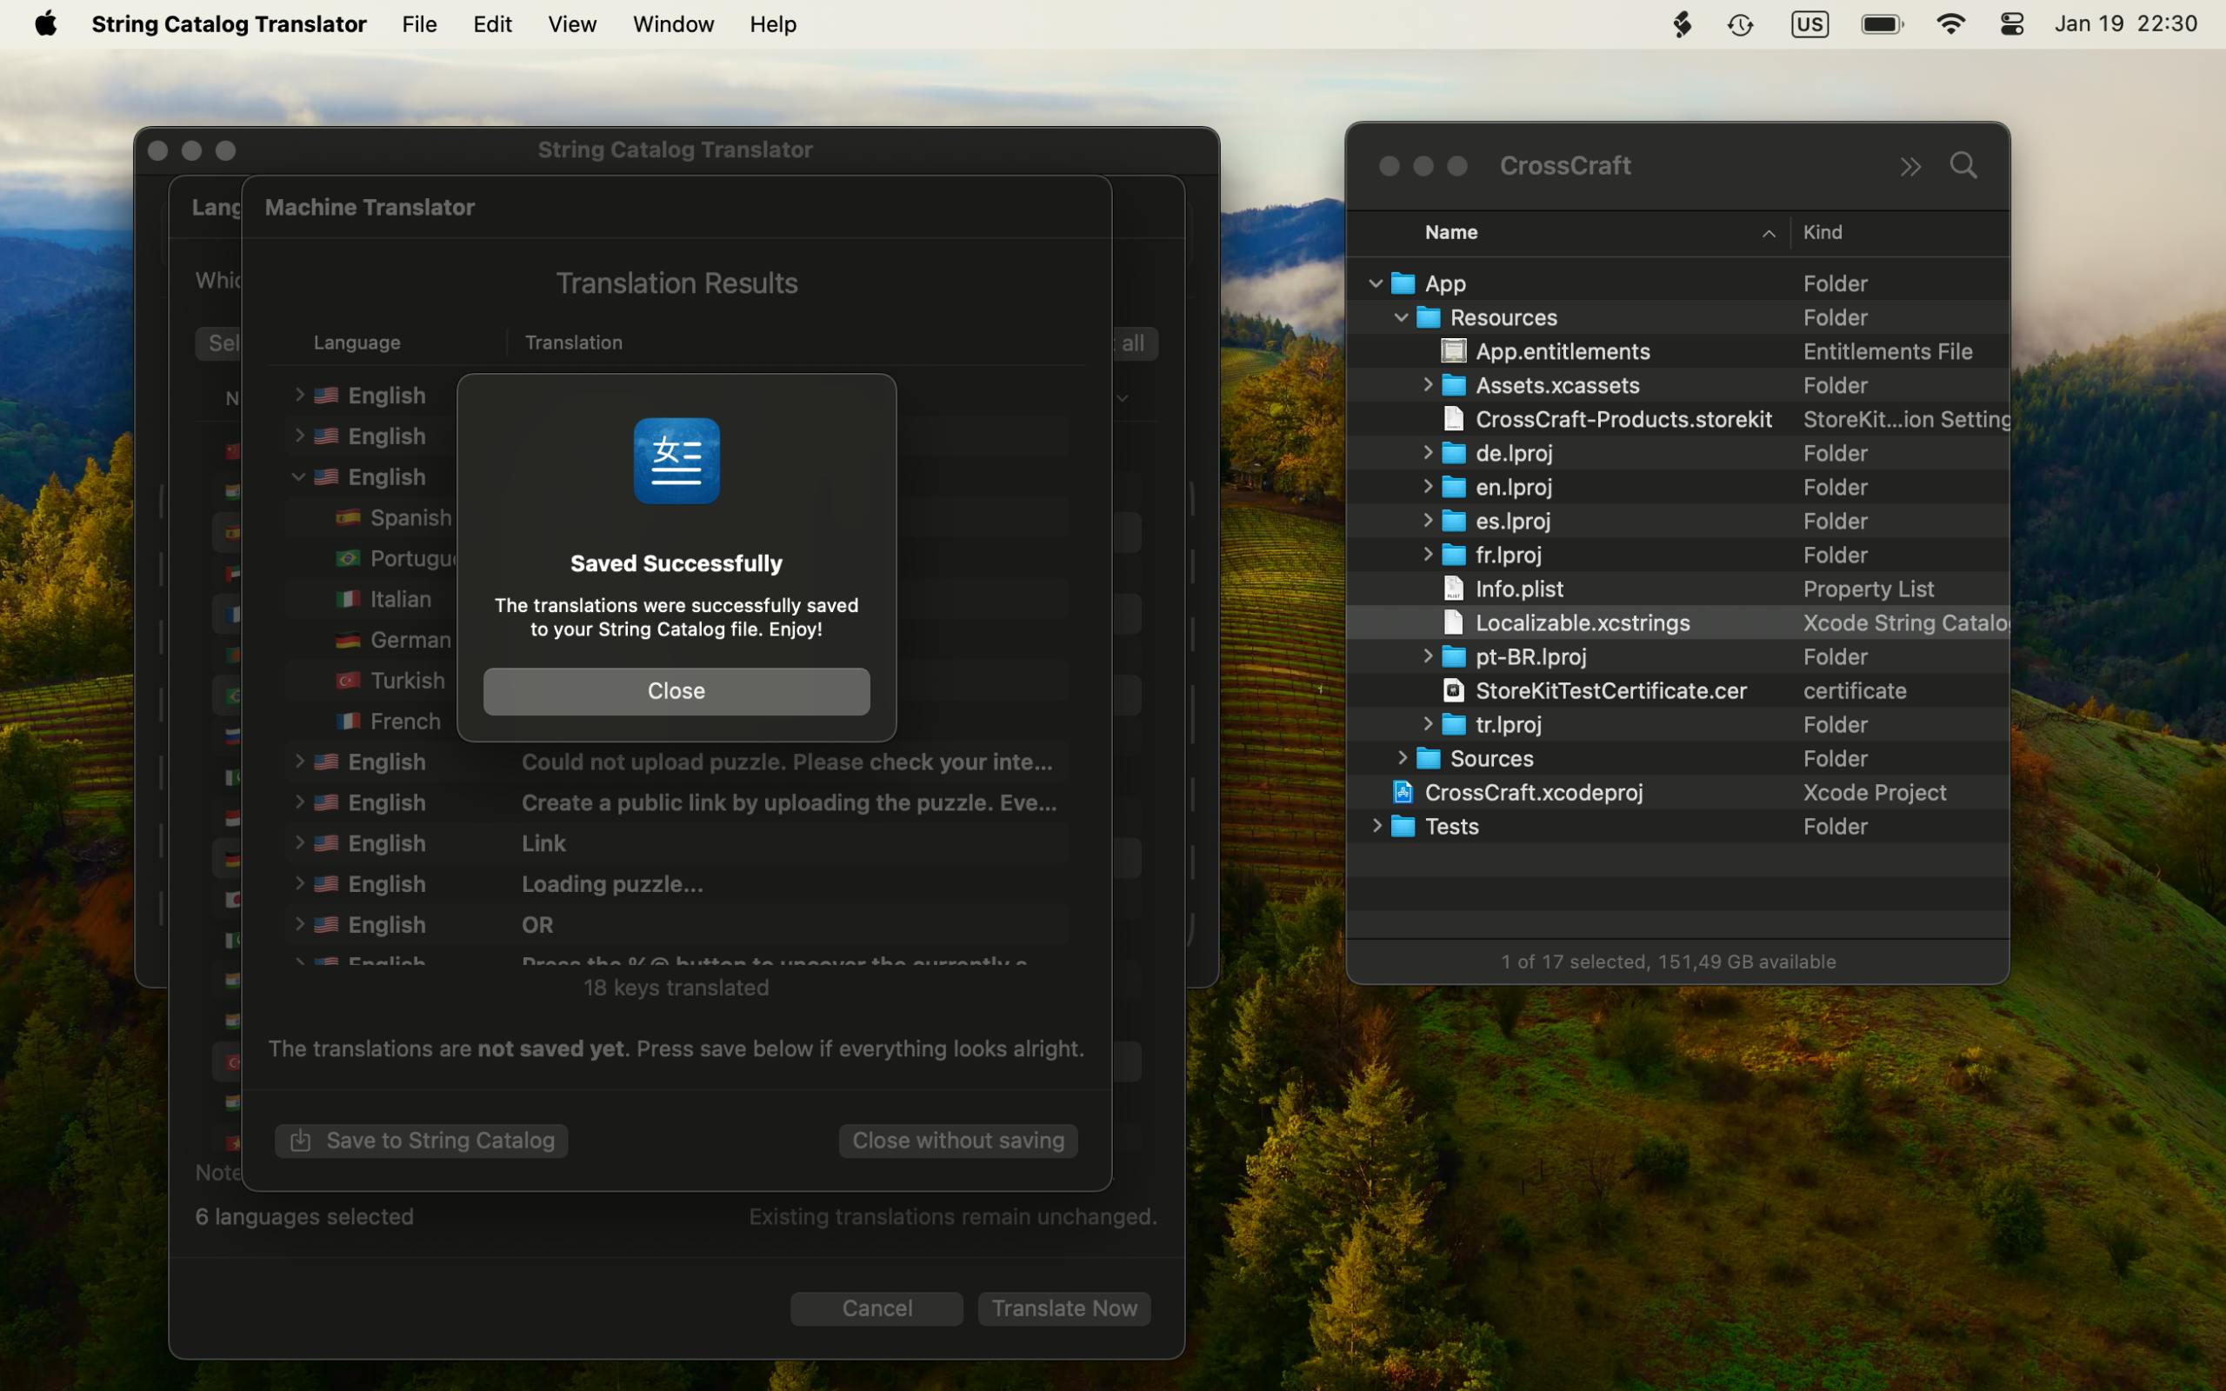The width and height of the screenshot is (2226, 1391).
Task: Click the Tests folder icon
Action: point(1402,826)
